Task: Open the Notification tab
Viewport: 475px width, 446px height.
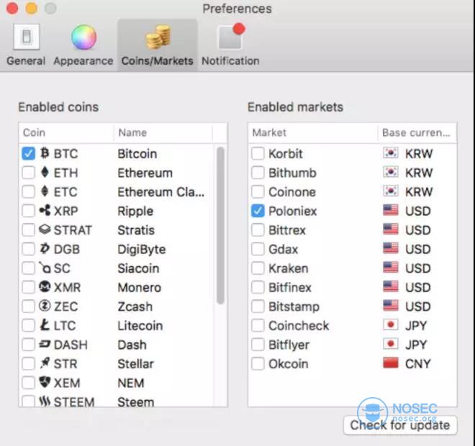Action: (230, 45)
